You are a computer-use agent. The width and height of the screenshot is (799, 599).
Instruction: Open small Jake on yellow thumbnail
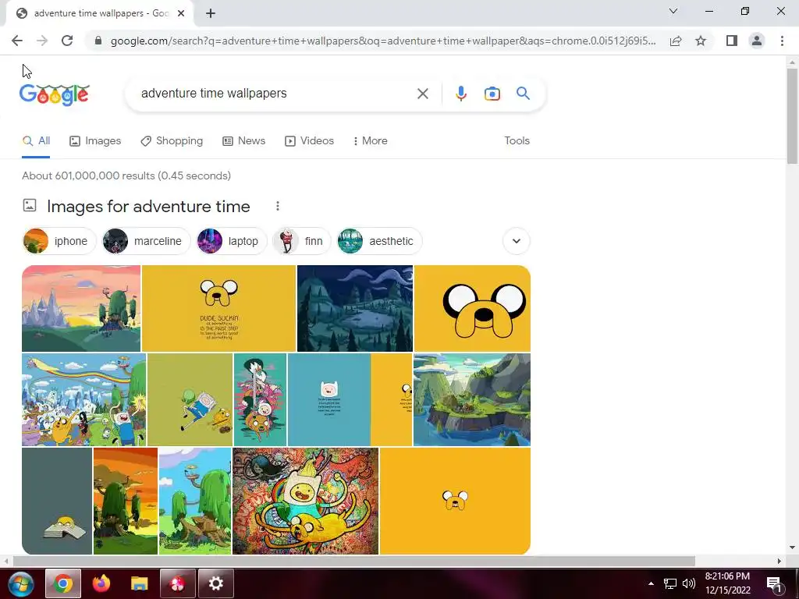455,501
